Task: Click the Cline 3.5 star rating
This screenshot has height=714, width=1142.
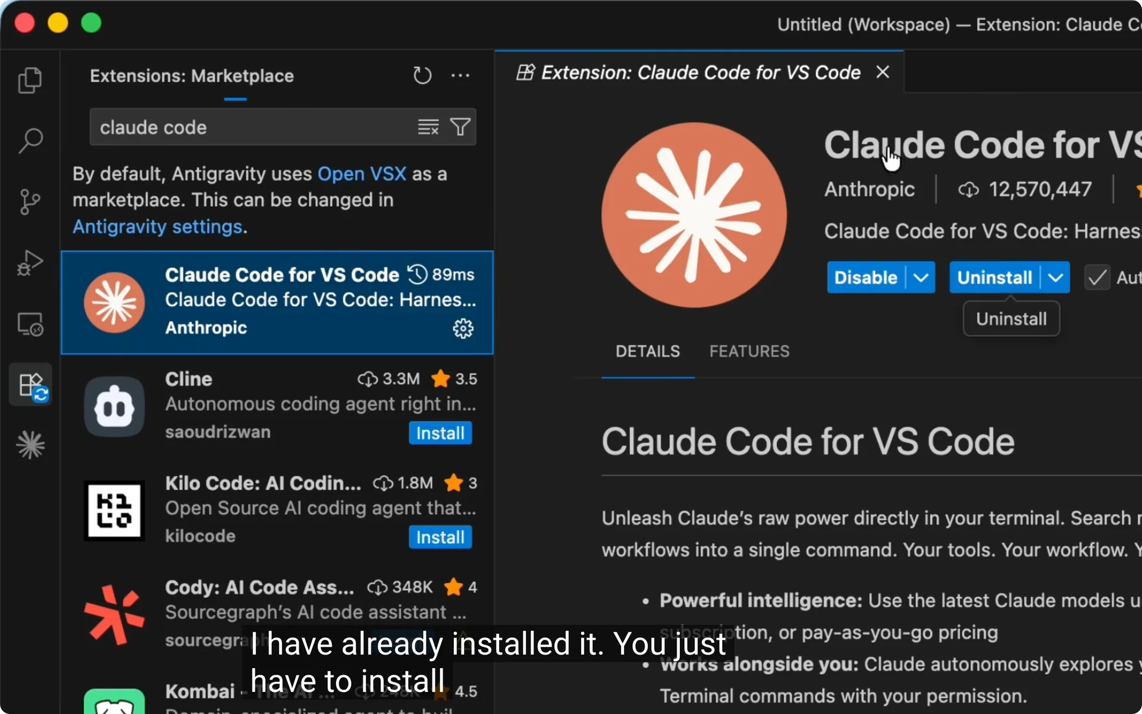Action: [x=454, y=379]
